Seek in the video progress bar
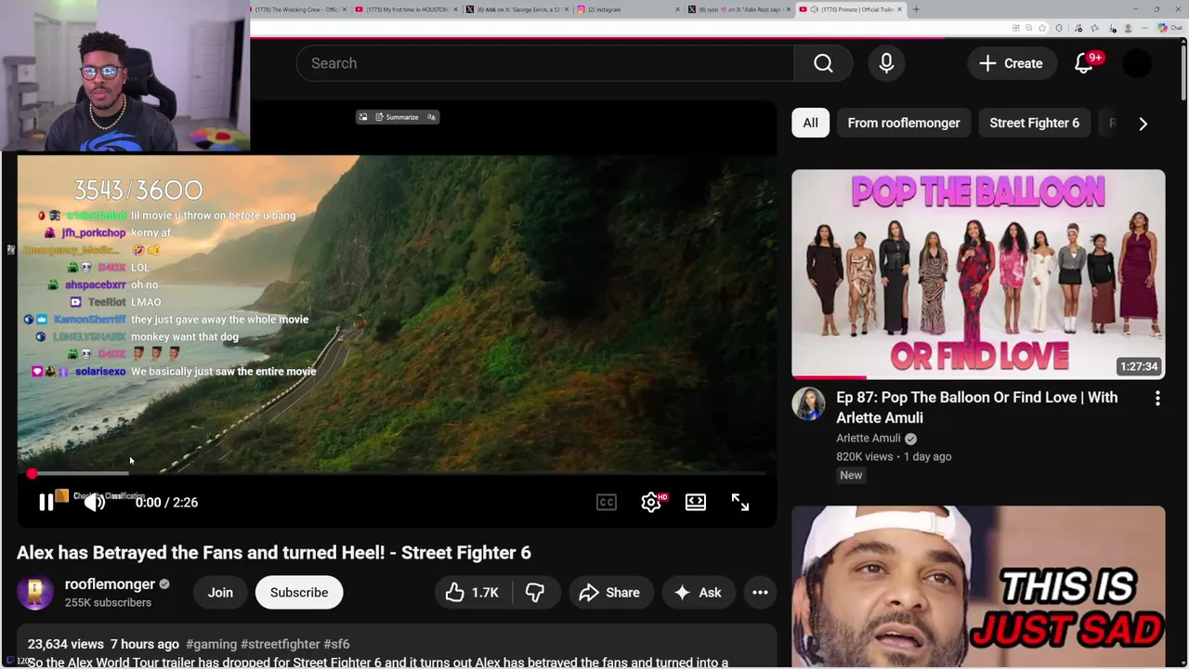 (x=398, y=474)
